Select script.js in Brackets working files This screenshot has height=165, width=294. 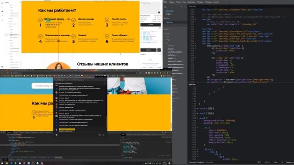click(x=169, y=14)
